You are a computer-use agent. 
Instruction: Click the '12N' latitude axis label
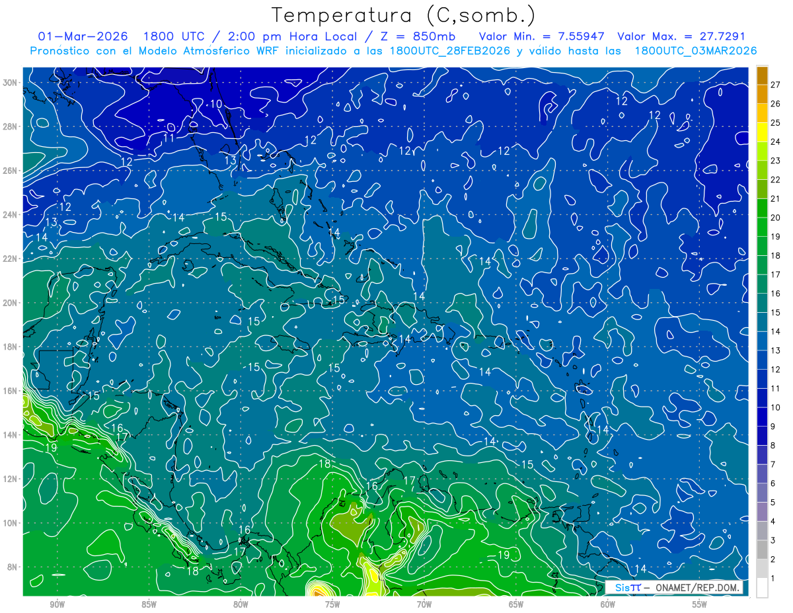coord(11,479)
